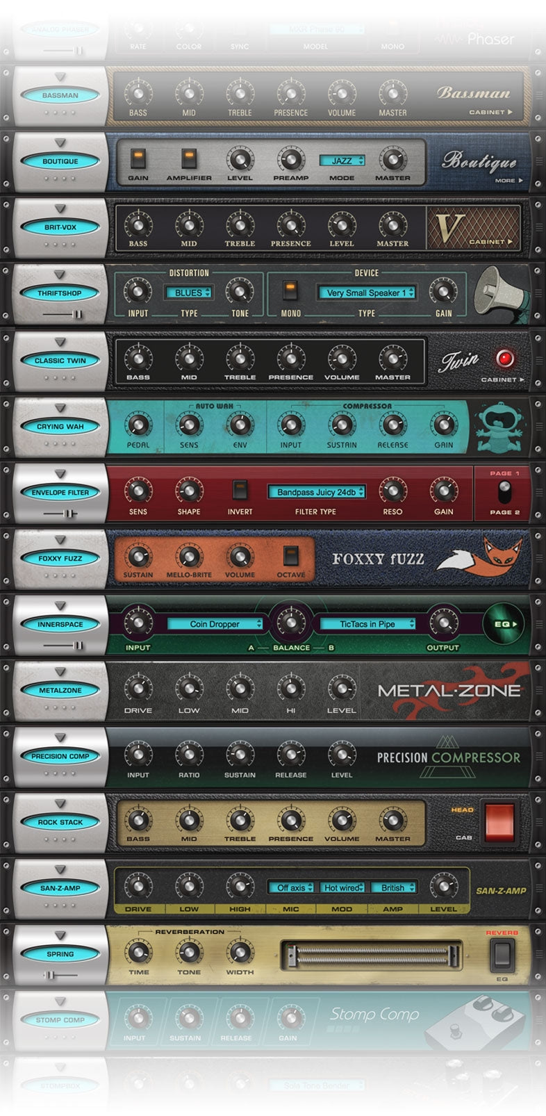Open the Bandpass Juicy 24db filter dropdown

point(317,492)
